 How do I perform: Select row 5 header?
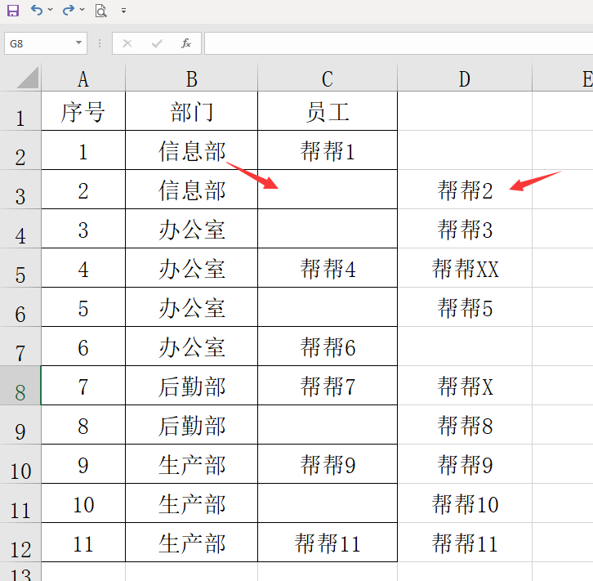(20, 268)
